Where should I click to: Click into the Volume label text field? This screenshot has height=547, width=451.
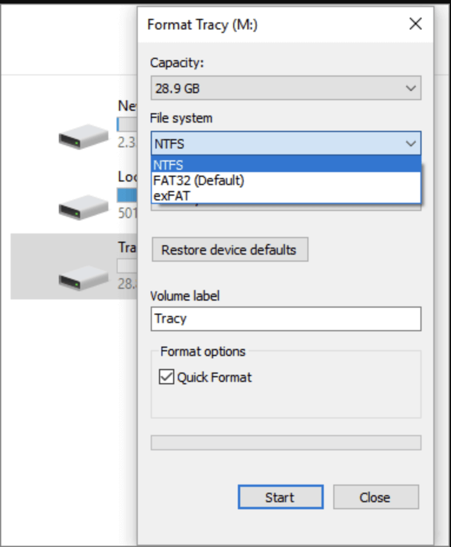(286, 319)
